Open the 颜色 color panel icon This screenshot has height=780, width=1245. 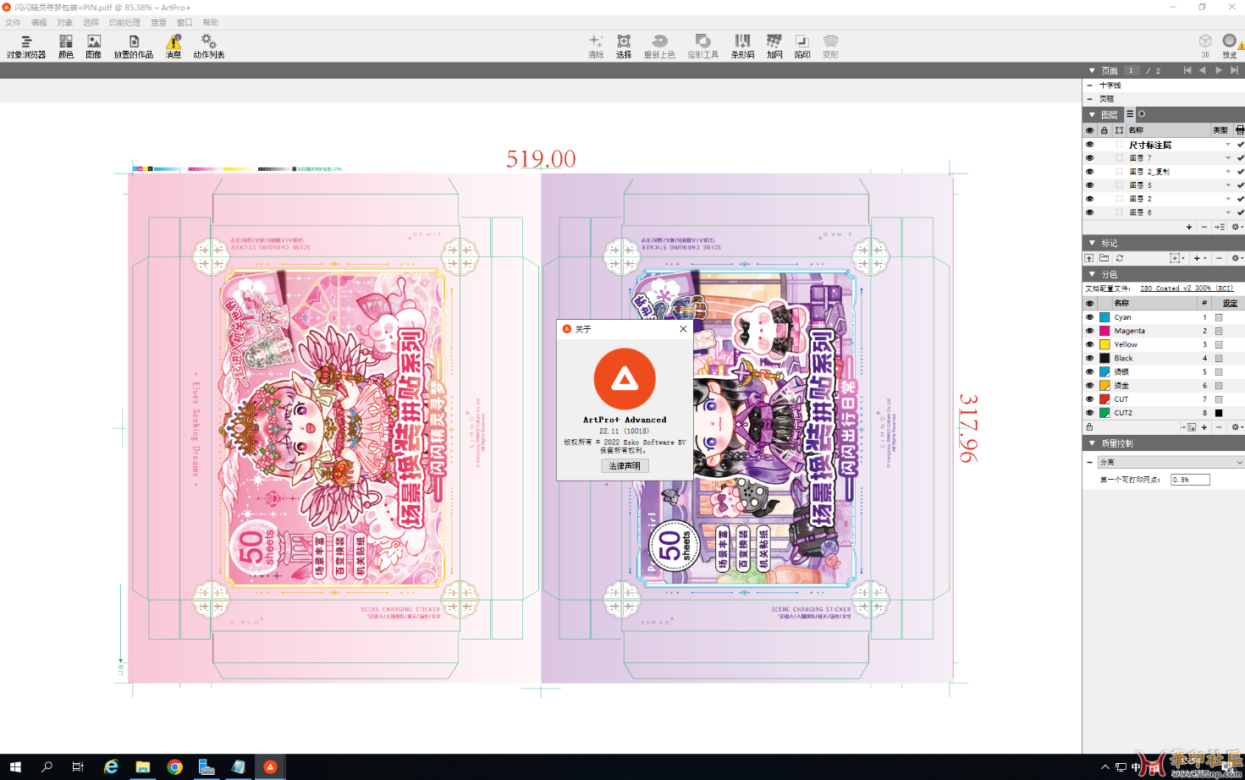point(66,47)
